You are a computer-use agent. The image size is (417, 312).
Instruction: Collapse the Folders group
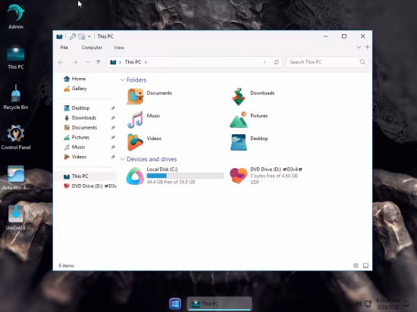(x=123, y=80)
